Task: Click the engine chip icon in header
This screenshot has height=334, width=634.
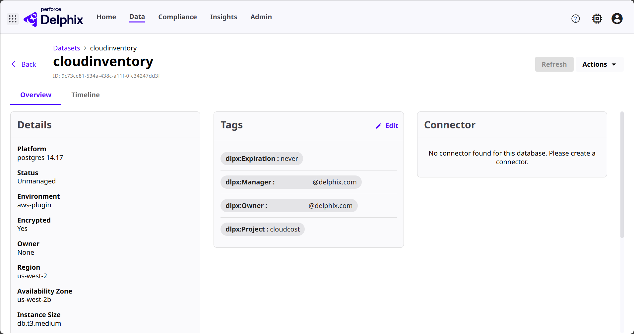Action: point(597,19)
